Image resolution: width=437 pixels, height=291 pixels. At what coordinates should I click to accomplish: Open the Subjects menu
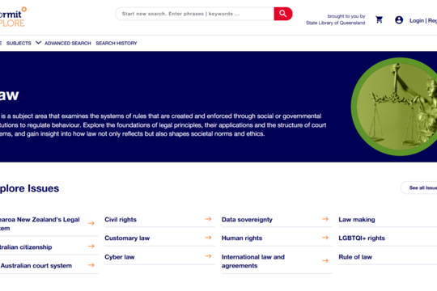click(19, 43)
